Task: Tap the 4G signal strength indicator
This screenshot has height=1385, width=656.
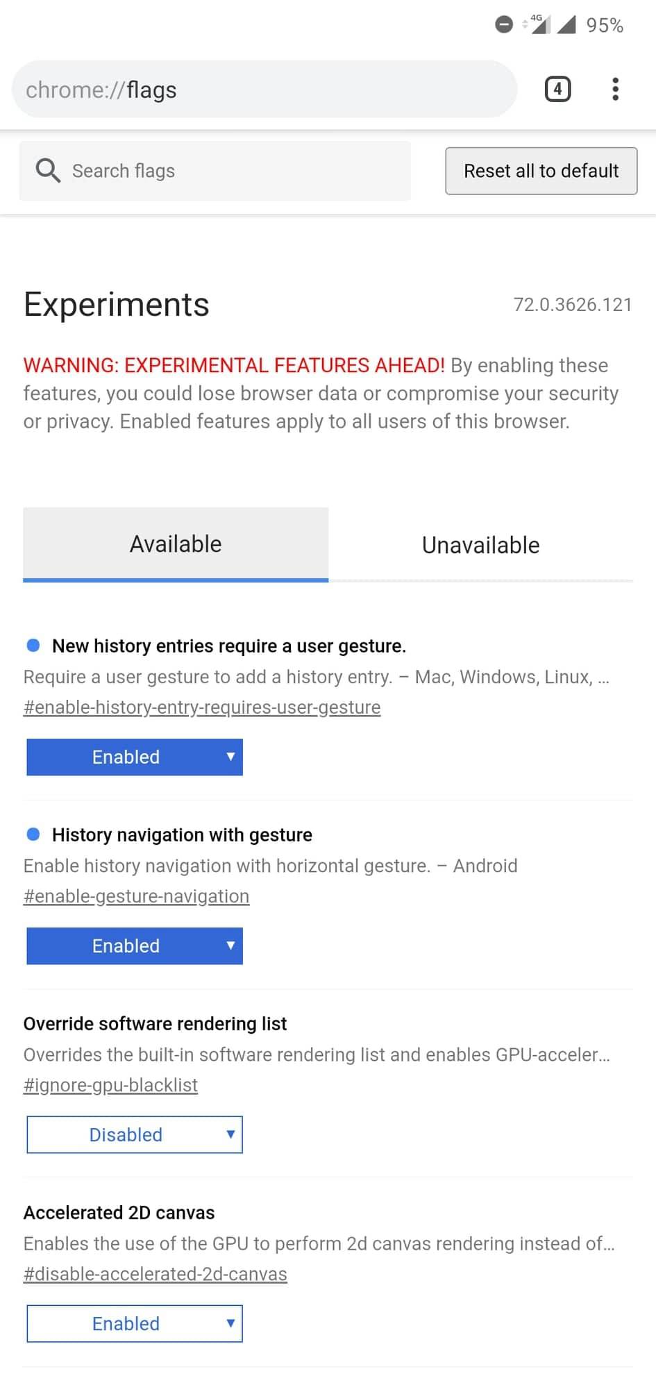Action: point(538,24)
